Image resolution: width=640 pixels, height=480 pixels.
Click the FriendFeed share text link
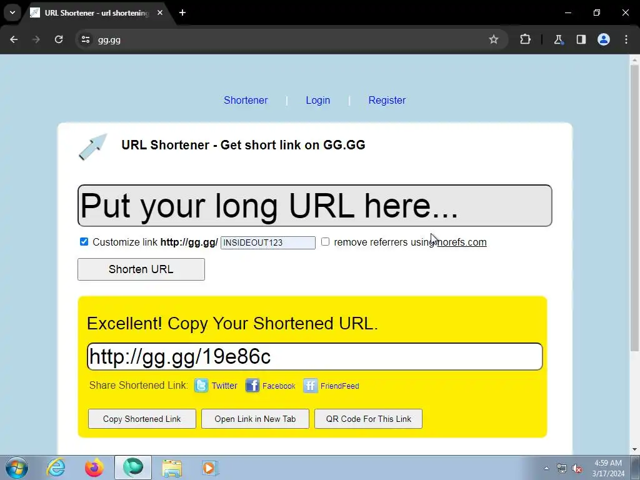[x=339, y=386]
